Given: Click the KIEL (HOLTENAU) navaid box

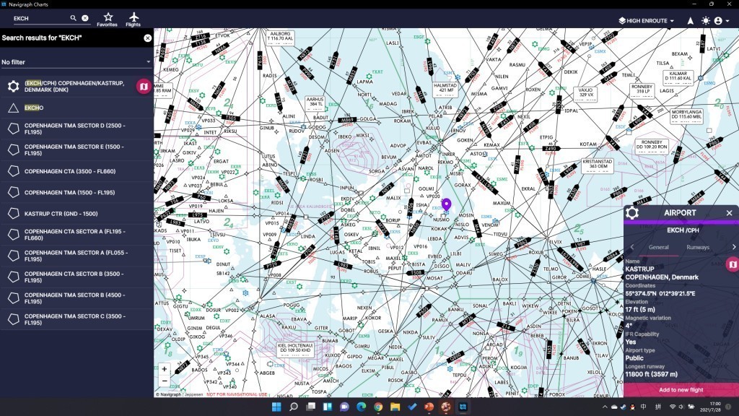Looking at the screenshot, I should click(295, 350).
